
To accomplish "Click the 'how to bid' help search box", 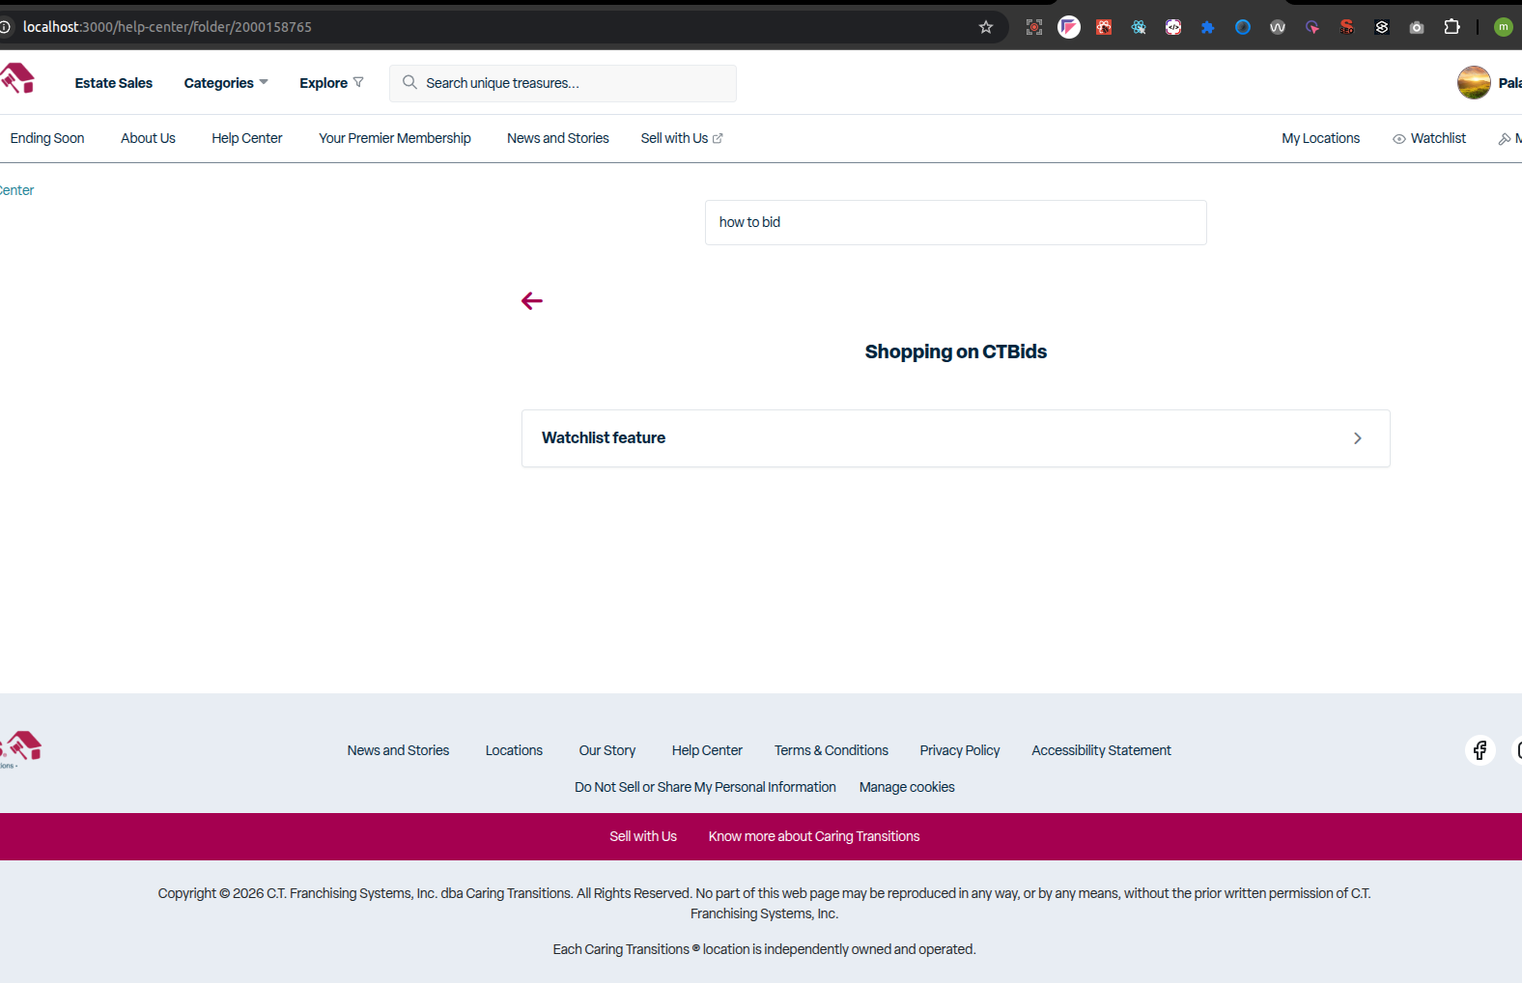I will (956, 222).
